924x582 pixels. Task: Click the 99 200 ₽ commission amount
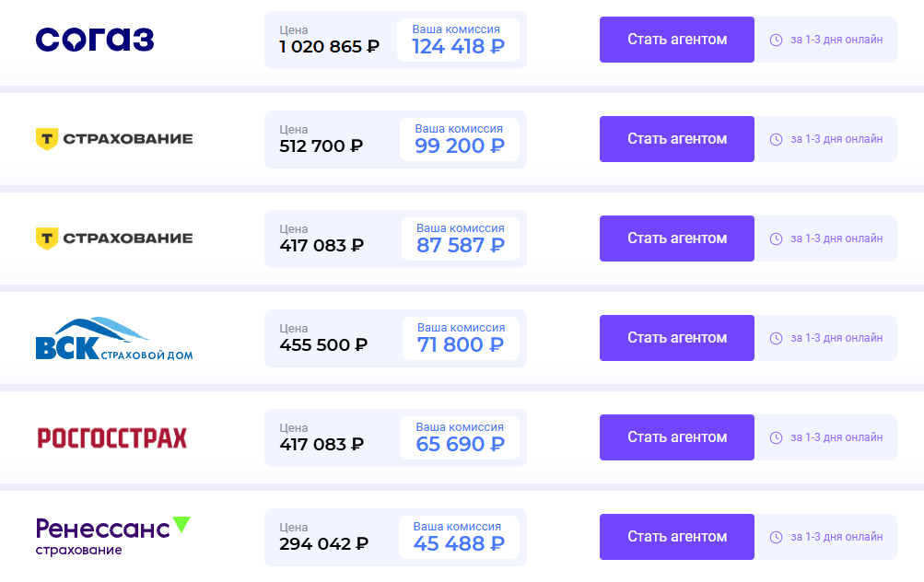point(460,145)
